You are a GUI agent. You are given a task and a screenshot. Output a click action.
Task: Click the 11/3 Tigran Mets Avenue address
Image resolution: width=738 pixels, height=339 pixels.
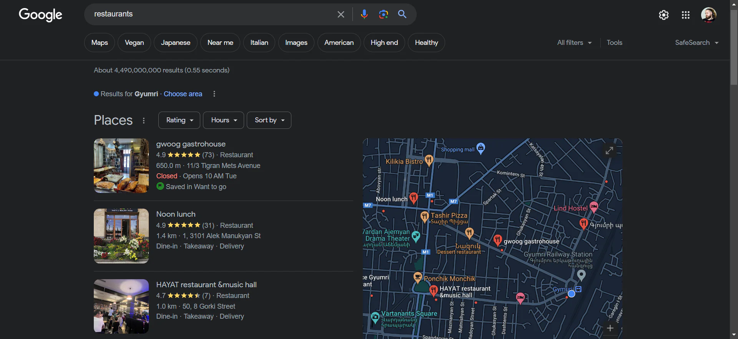(223, 166)
